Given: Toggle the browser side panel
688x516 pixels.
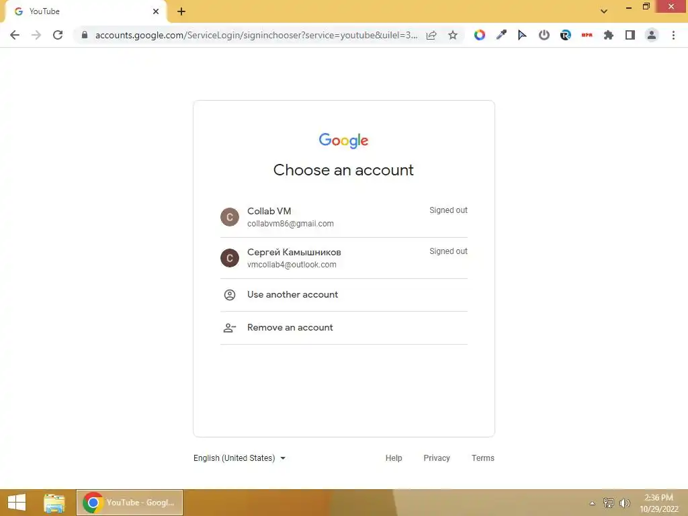Looking at the screenshot, I should (x=630, y=35).
